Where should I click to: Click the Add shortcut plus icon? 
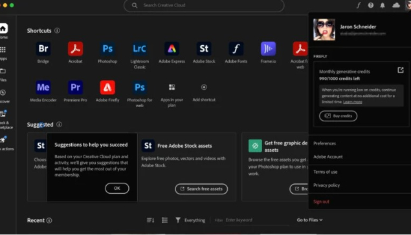point(204,87)
